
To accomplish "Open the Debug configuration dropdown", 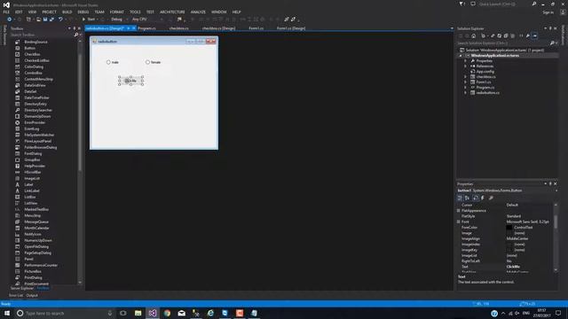I will tap(118, 19).
